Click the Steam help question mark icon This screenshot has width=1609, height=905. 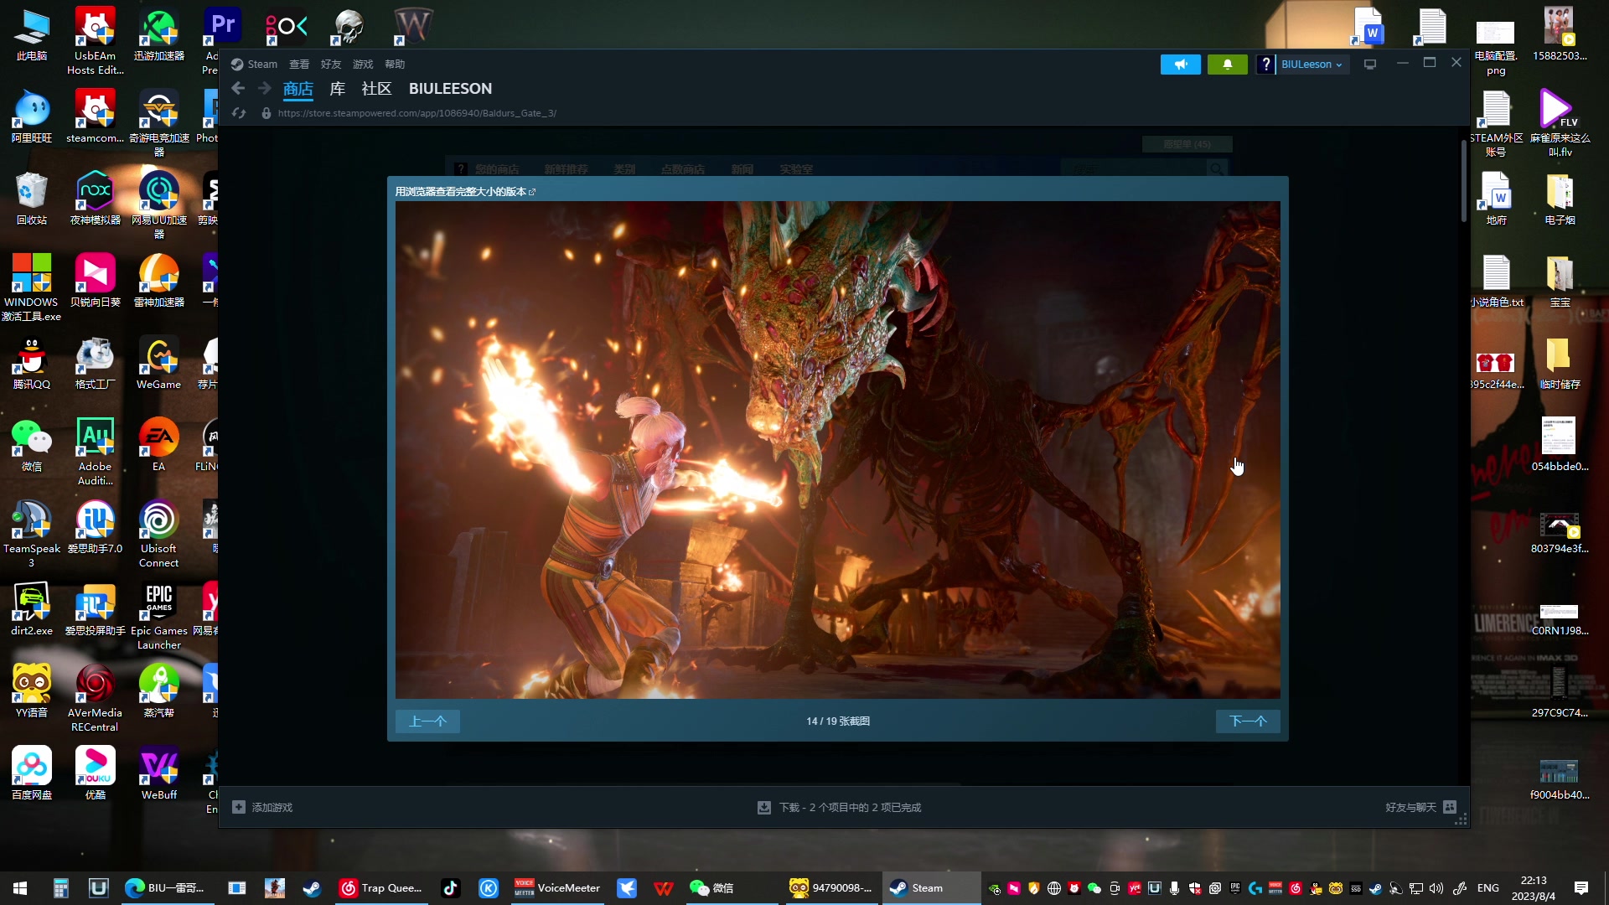[1265, 65]
